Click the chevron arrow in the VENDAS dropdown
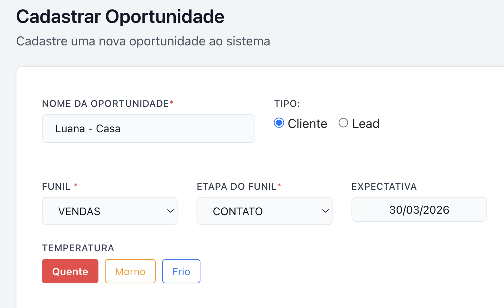Image resolution: width=504 pixels, height=308 pixels. pyautogui.click(x=170, y=211)
